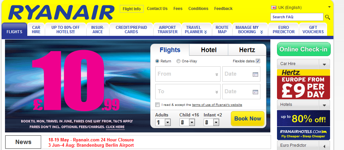The width and height of the screenshot is (344, 150).
Task: Expand the UK (English) language dropdown
Action: 329,7
